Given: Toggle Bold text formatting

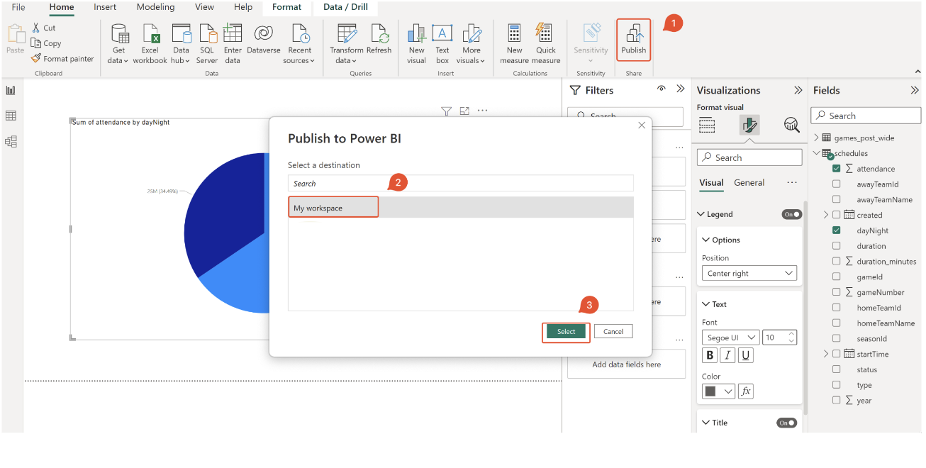Looking at the screenshot, I should (x=710, y=355).
